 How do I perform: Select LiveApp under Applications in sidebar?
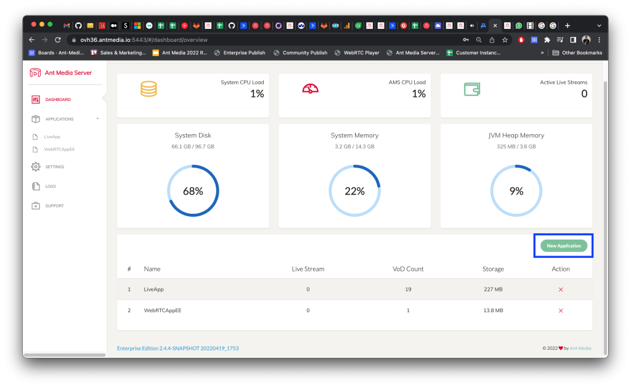tap(52, 137)
